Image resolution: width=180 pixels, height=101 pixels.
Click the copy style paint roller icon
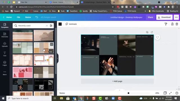tap(166, 24)
